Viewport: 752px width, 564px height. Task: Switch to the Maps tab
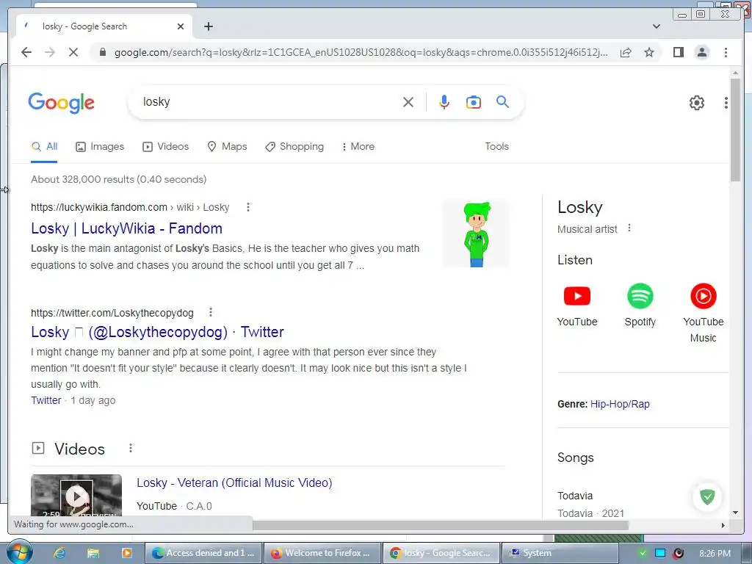click(227, 146)
